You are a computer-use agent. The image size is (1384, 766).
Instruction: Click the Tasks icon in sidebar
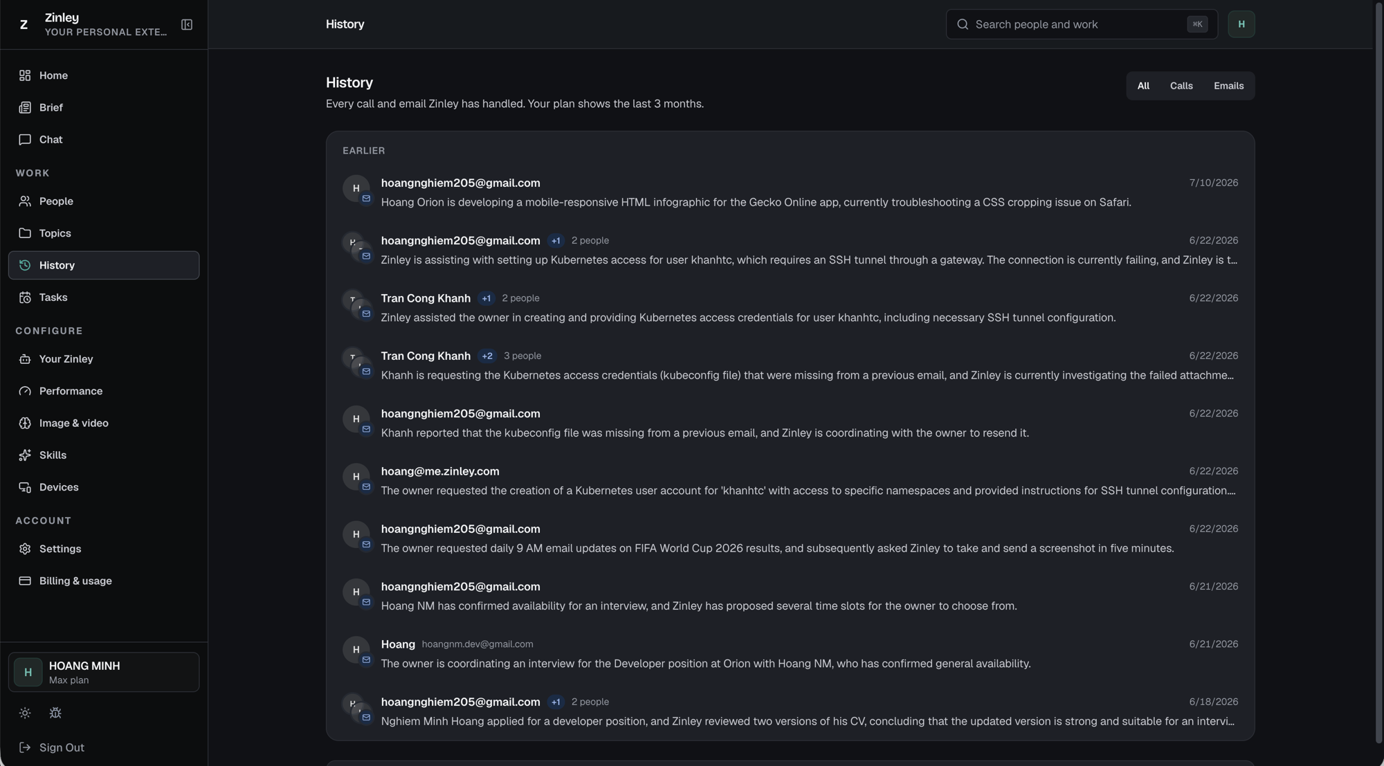(x=25, y=298)
